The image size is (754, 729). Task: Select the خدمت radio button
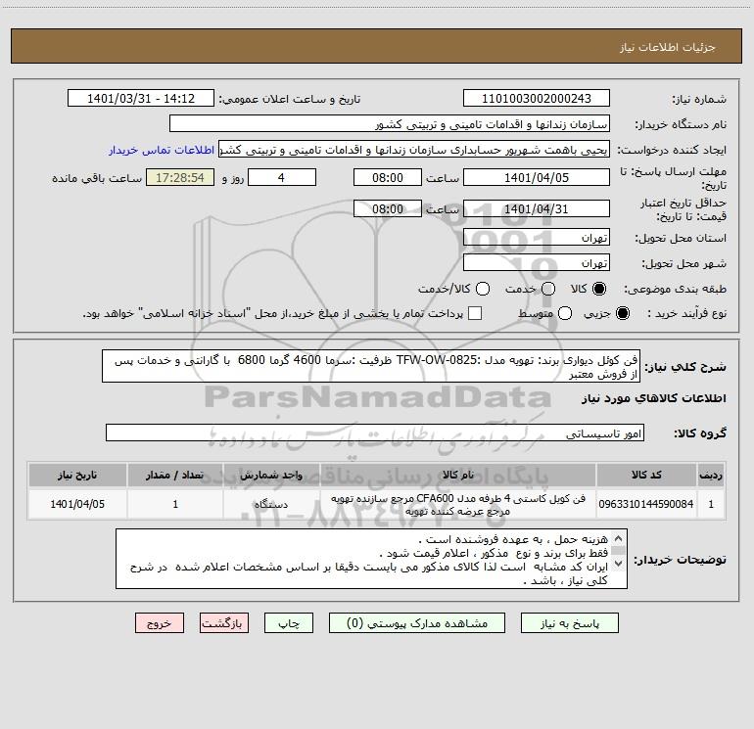click(x=548, y=289)
